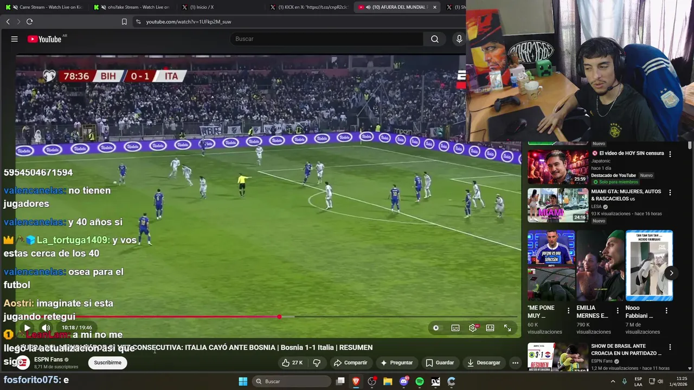Click the YouTube logo
Viewport: 694px width, 390px height.
click(x=44, y=39)
